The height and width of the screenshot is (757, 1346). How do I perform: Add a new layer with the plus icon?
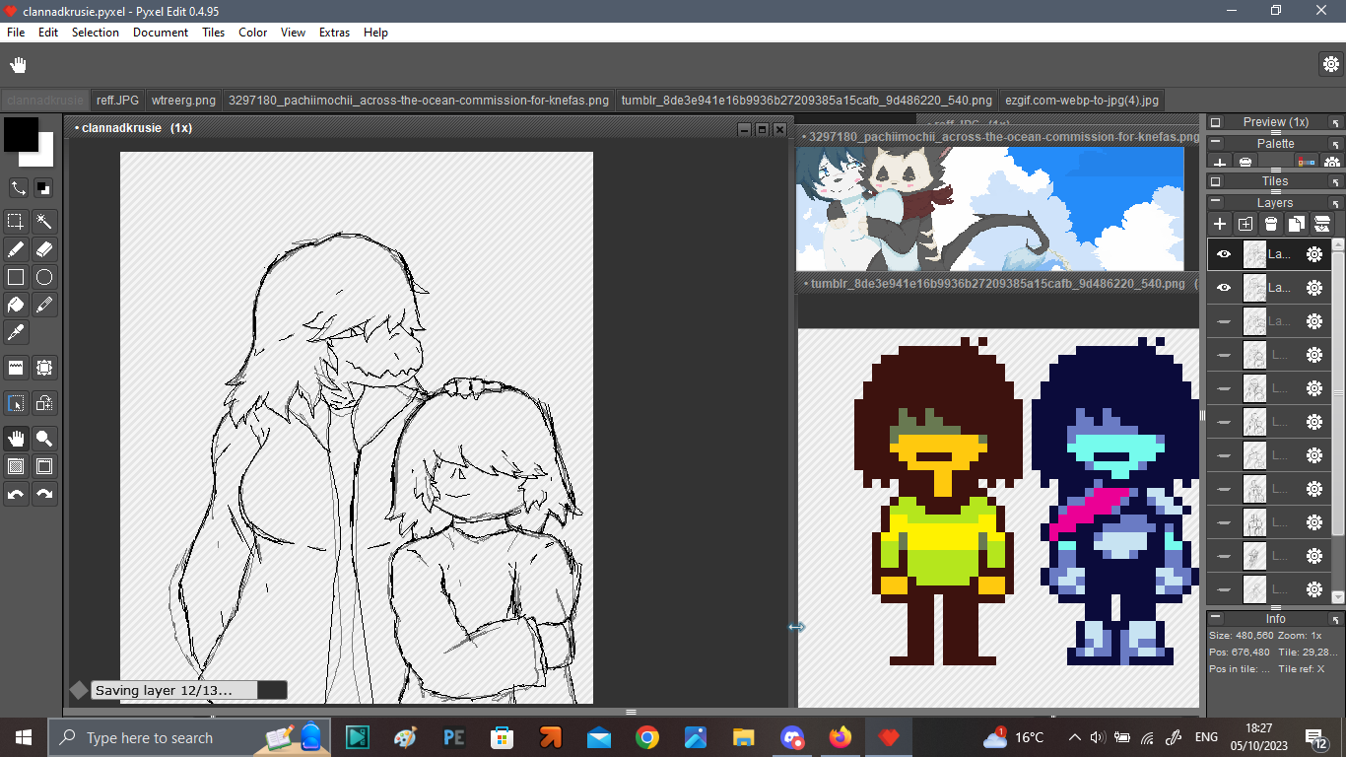click(1220, 224)
